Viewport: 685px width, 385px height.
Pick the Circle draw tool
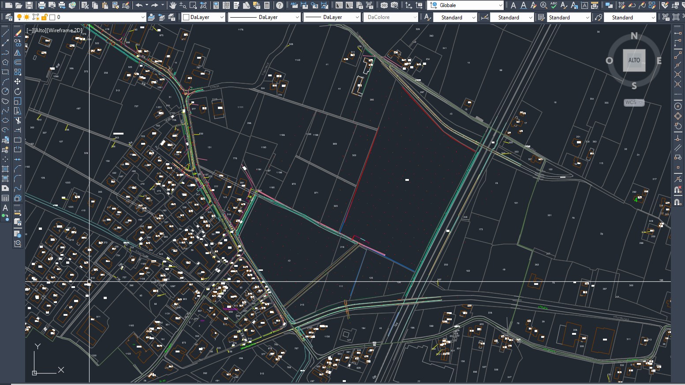click(5, 91)
